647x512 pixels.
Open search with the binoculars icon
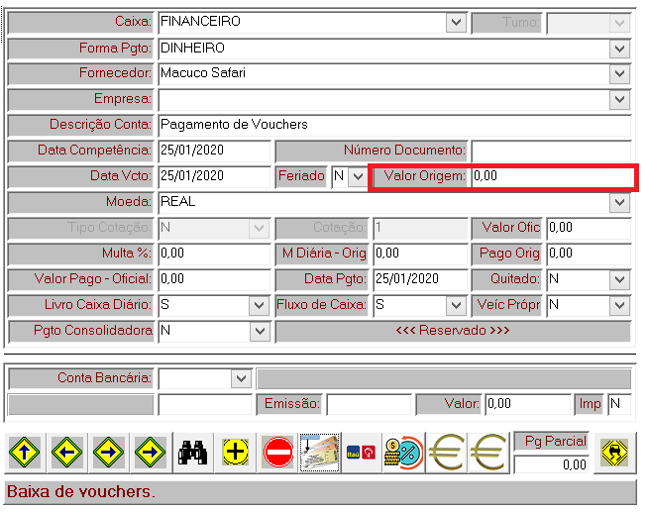coord(192,453)
